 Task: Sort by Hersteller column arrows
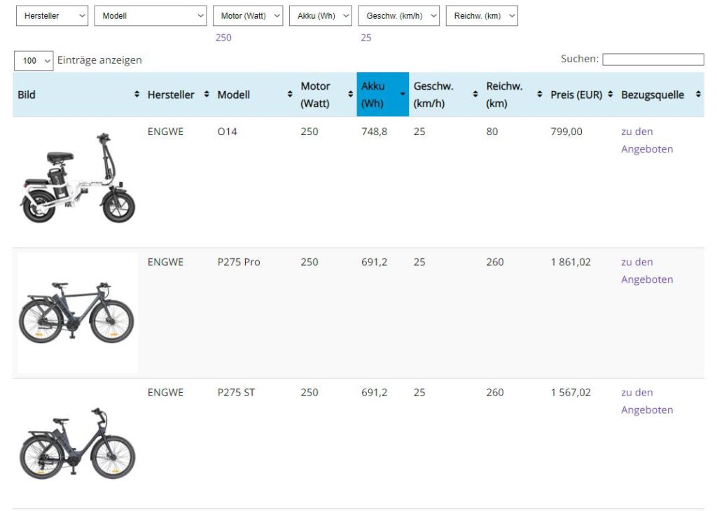[x=207, y=94]
